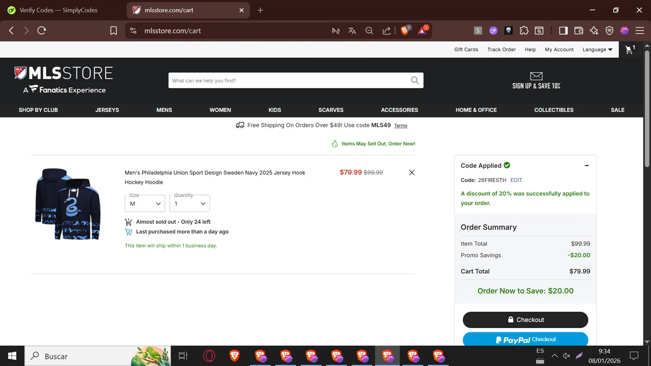
Task: Open Sale menu
Action: [618, 110]
